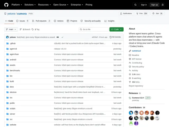View commit checks checkmark status
Screen dimensions: 169x127
click(x=62, y=37)
